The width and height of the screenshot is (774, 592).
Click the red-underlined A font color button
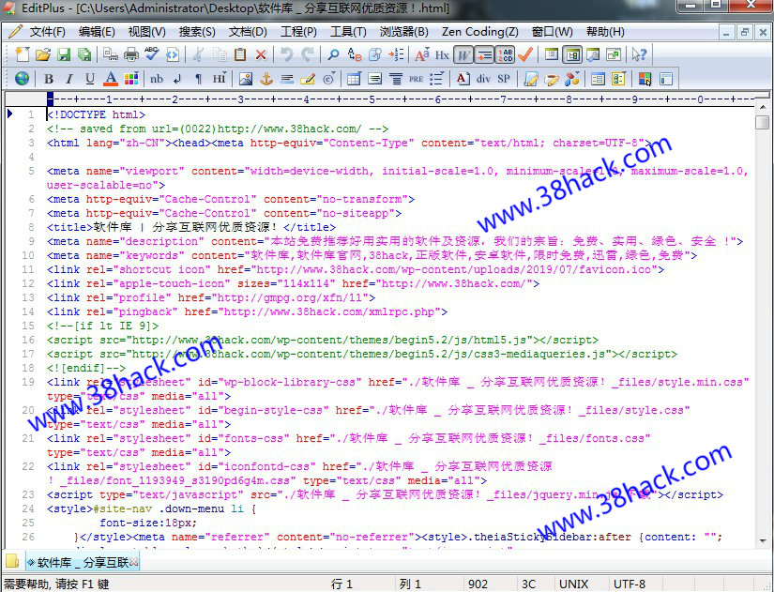111,79
